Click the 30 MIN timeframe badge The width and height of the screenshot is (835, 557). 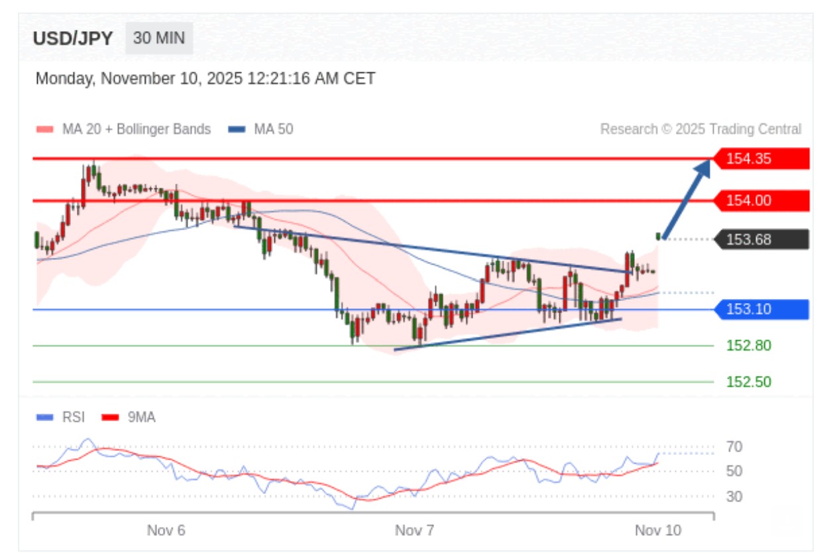(x=159, y=38)
